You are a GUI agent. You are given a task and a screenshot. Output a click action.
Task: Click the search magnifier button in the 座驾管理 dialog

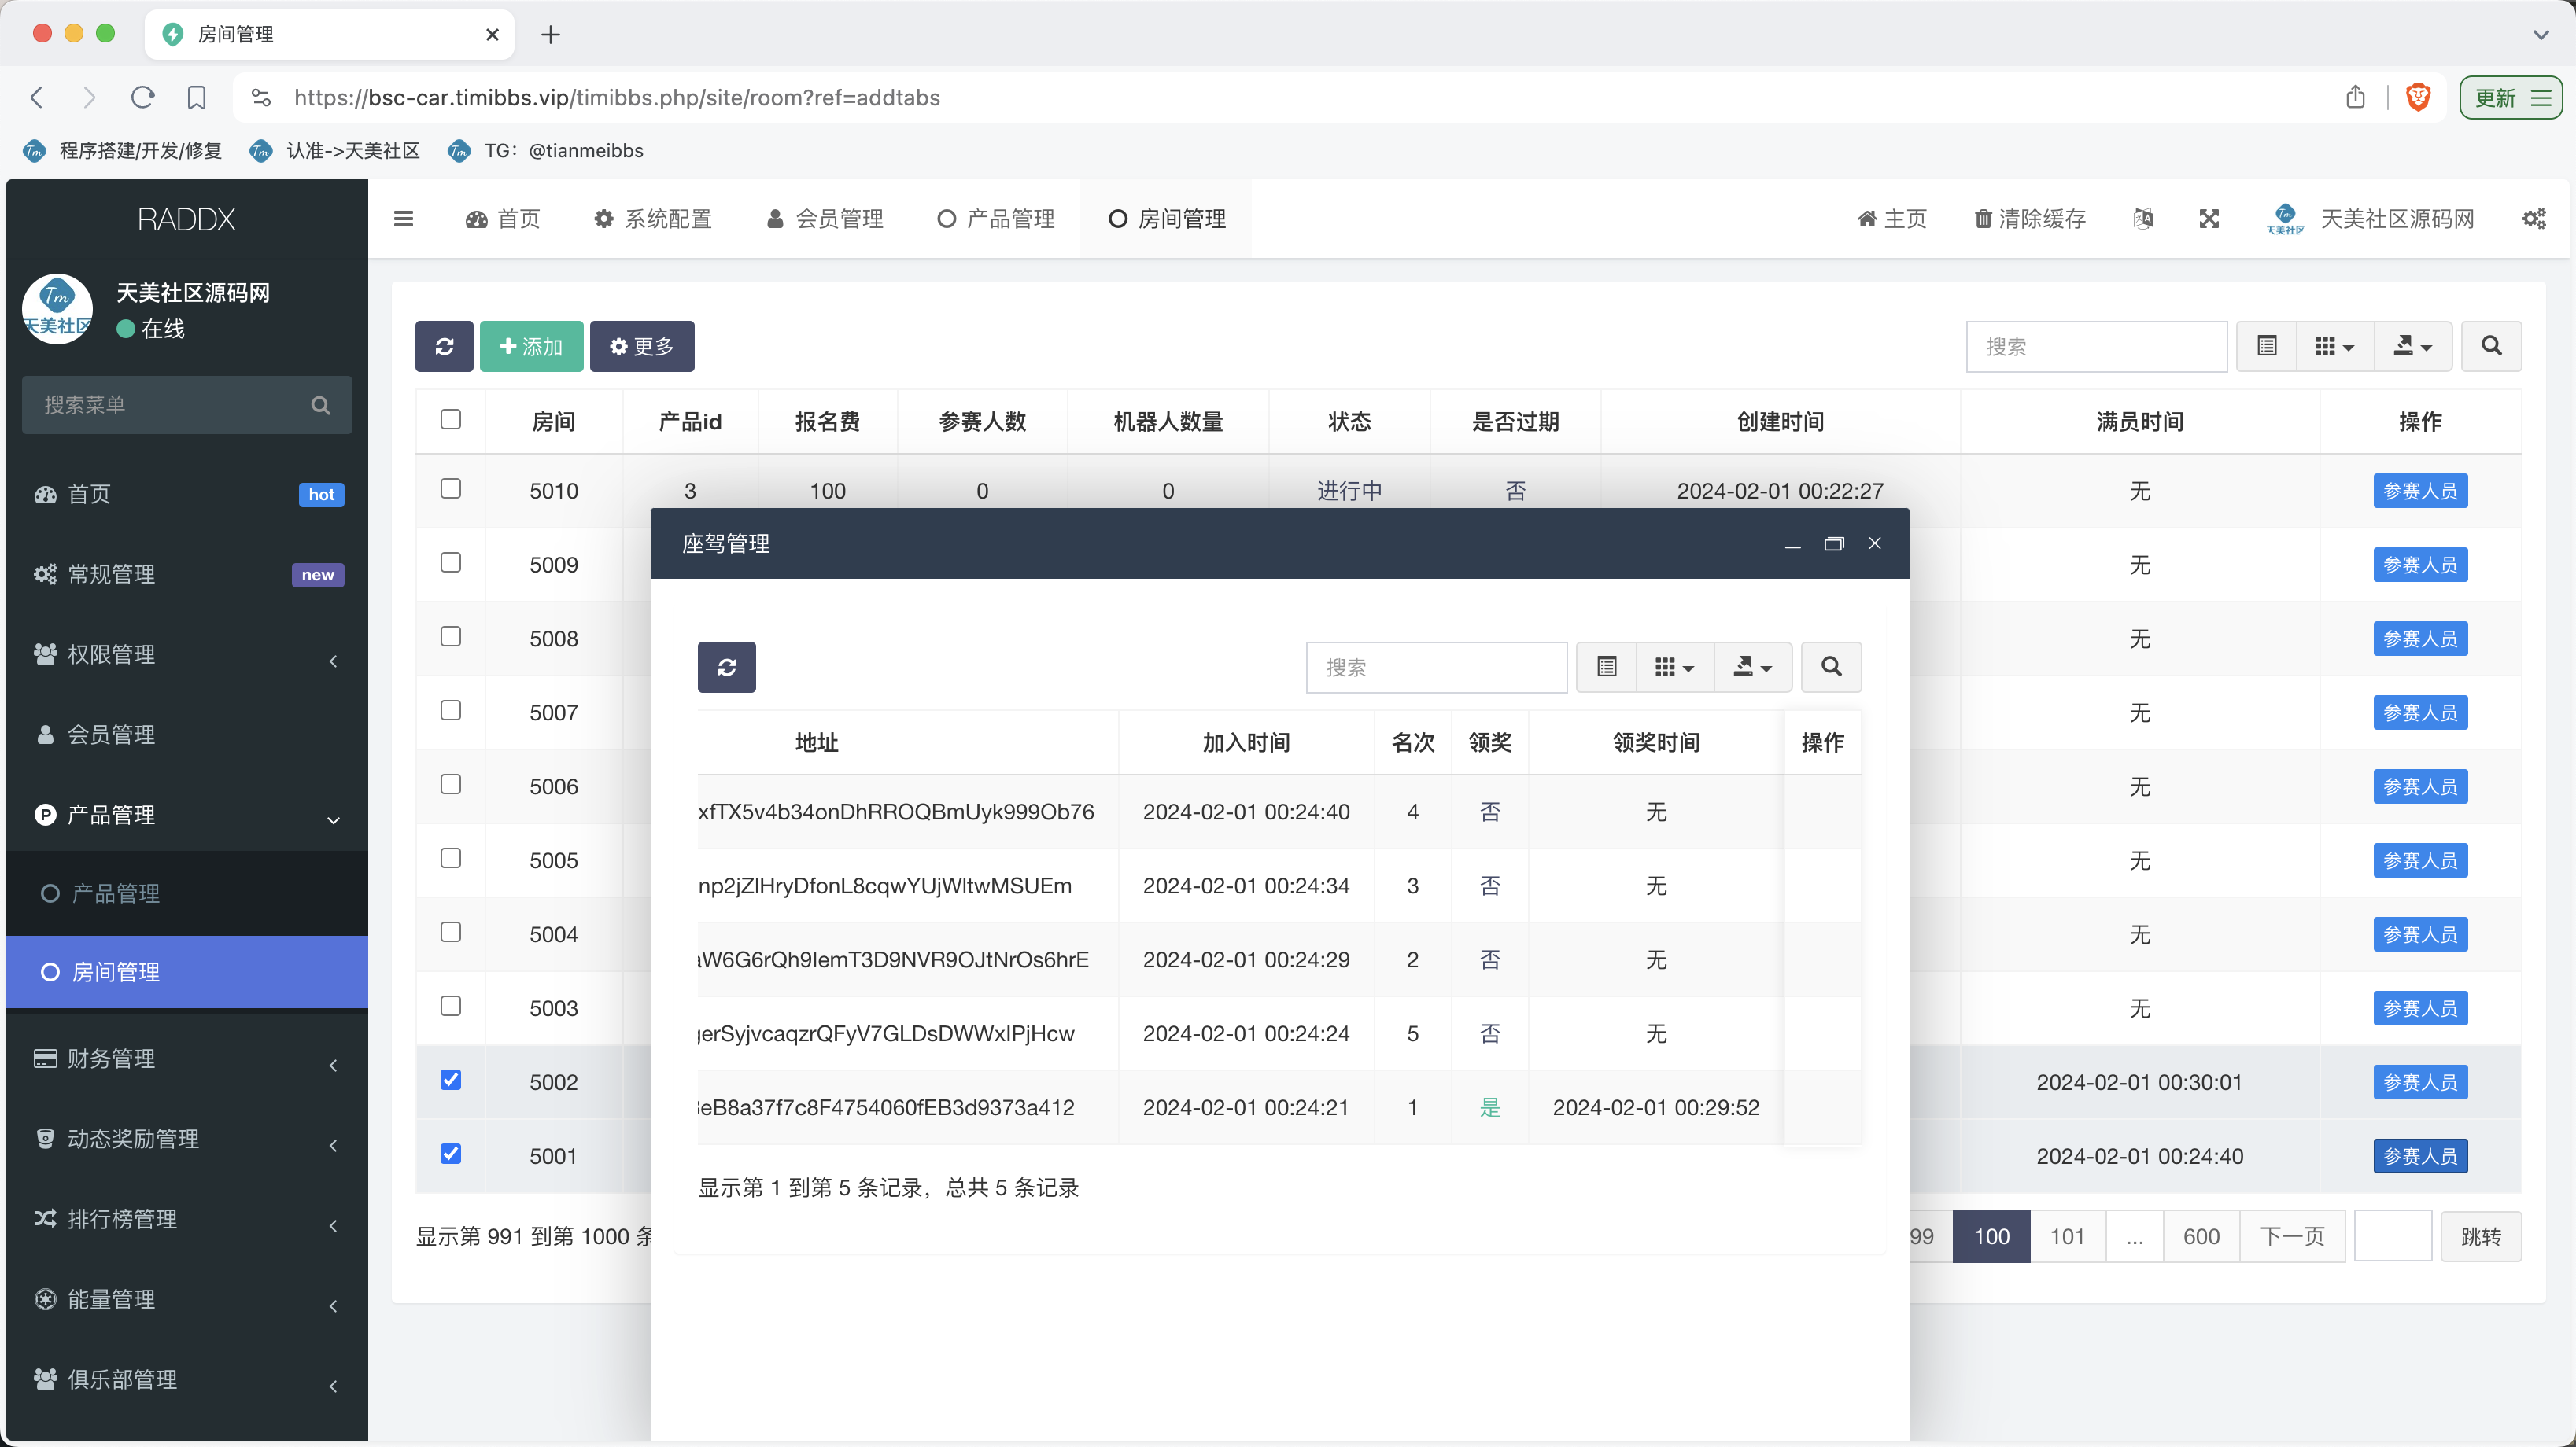click(x=1831, y=667)
